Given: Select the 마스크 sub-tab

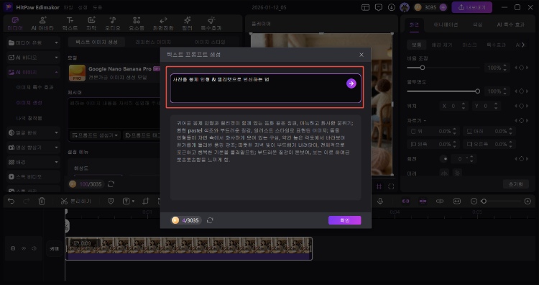Looking at the screenshot, I should point(469,45).
